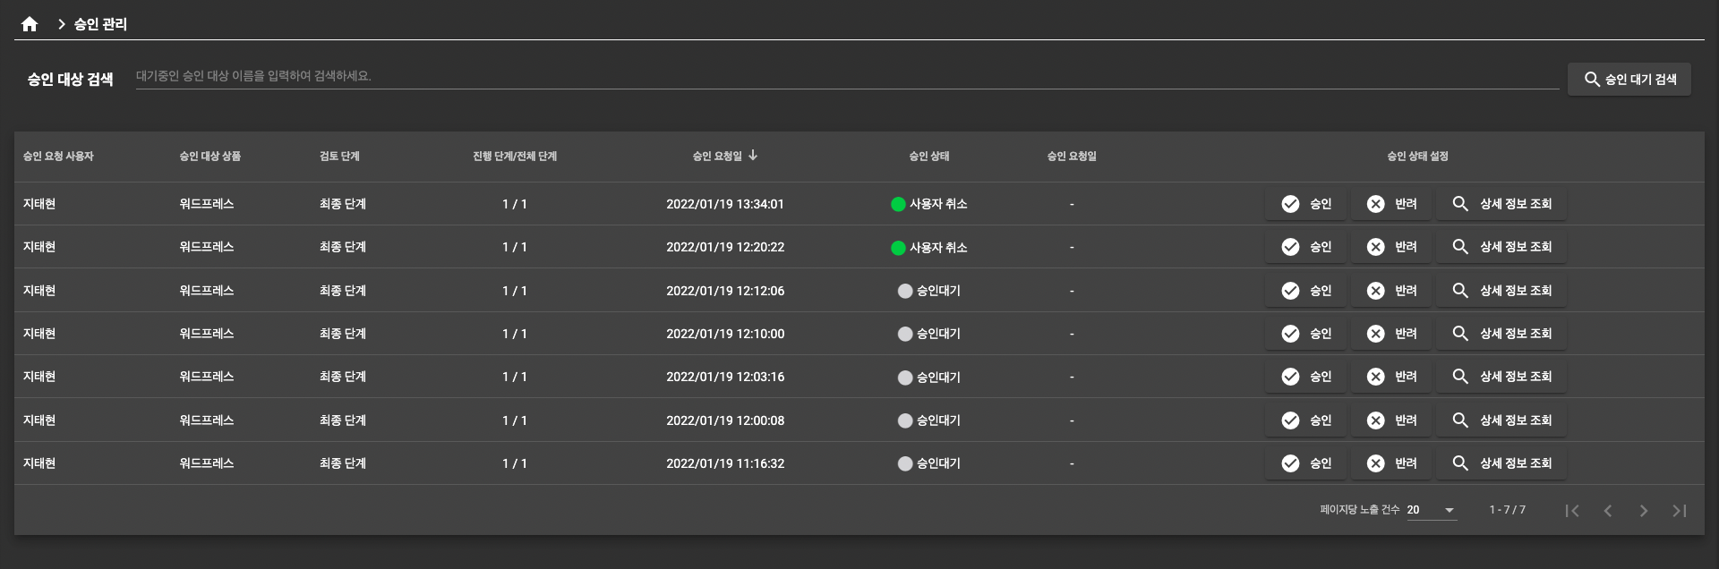Go to the next page

(1644, 511)
